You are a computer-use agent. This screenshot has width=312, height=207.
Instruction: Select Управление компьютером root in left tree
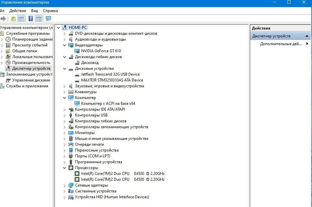[x=26, y=28]
